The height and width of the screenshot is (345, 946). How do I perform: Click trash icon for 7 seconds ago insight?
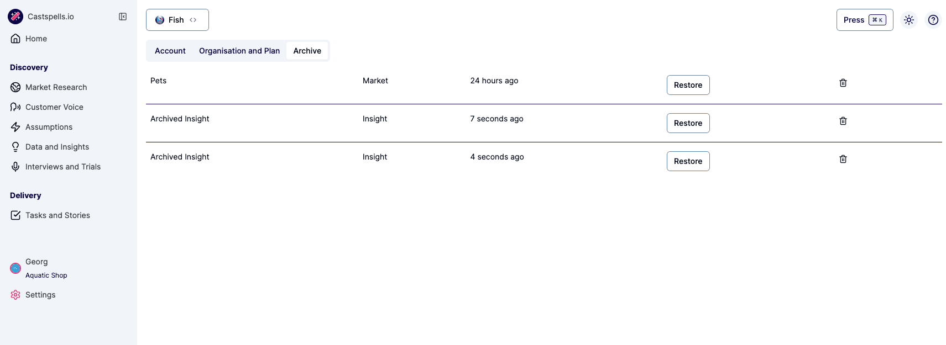pos(843,121)
